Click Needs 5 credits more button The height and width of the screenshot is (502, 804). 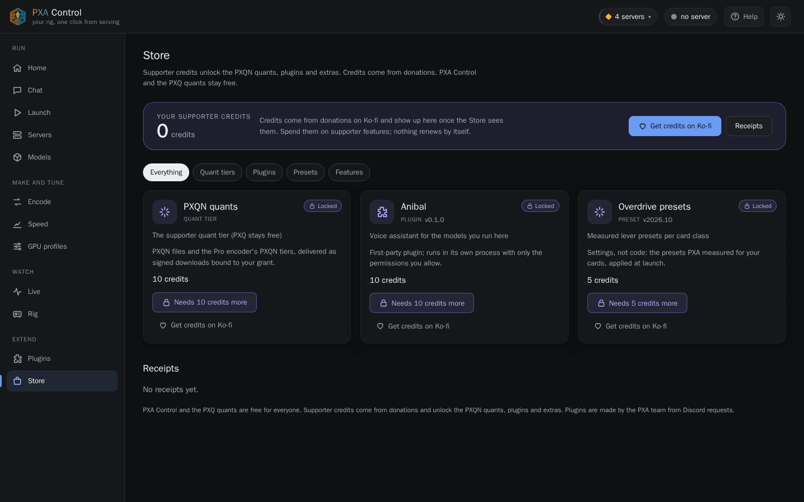(x=637, y=303)
